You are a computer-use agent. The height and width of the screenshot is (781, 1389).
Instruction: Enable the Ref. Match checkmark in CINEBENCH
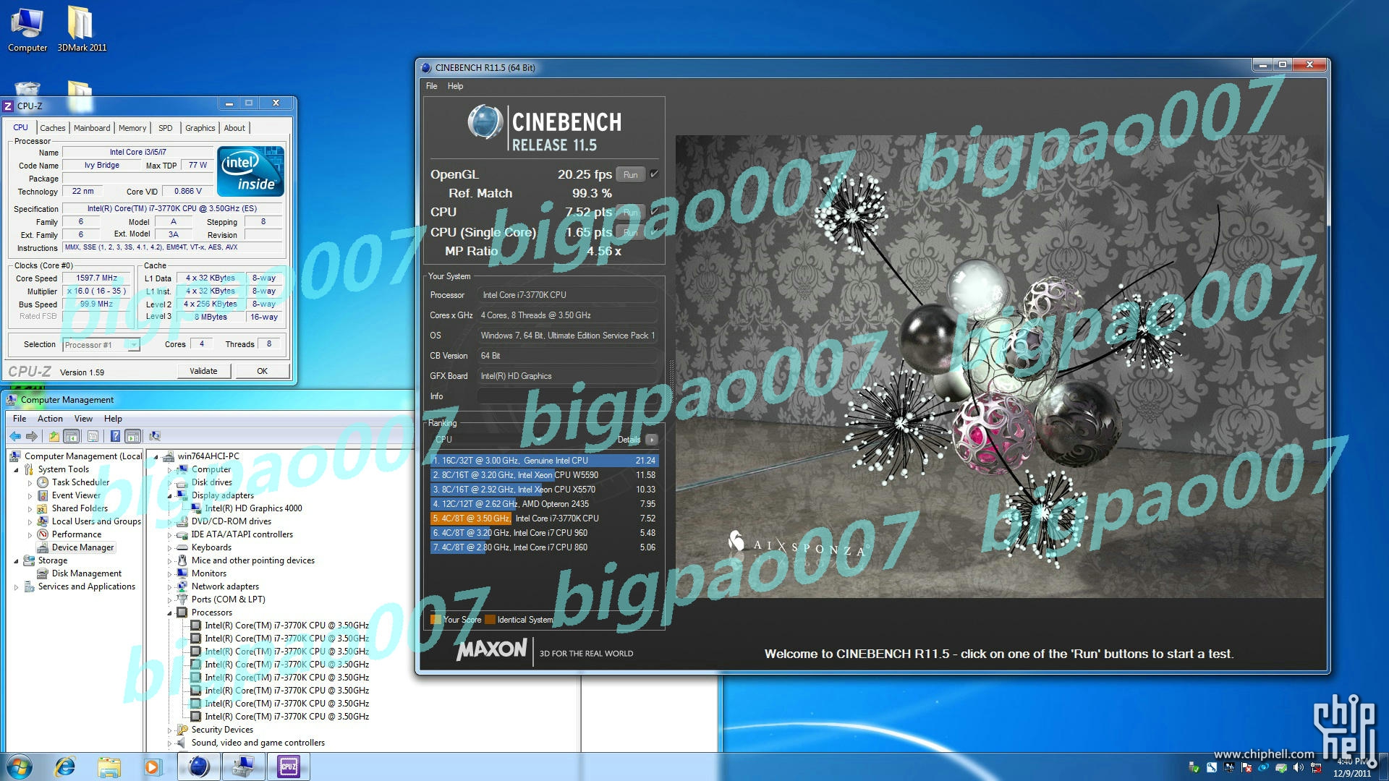[x=653, y=192]
